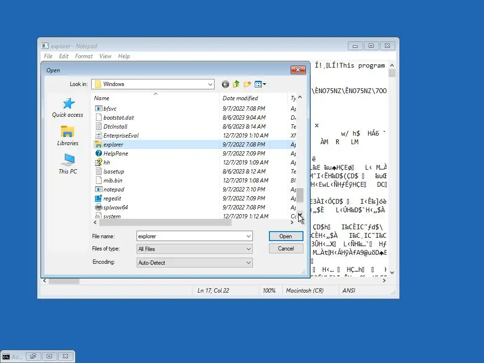484x363 pixels.
Task: Open the Encoding dropdown
Action: pyautogui.click(x=249, y=263)
